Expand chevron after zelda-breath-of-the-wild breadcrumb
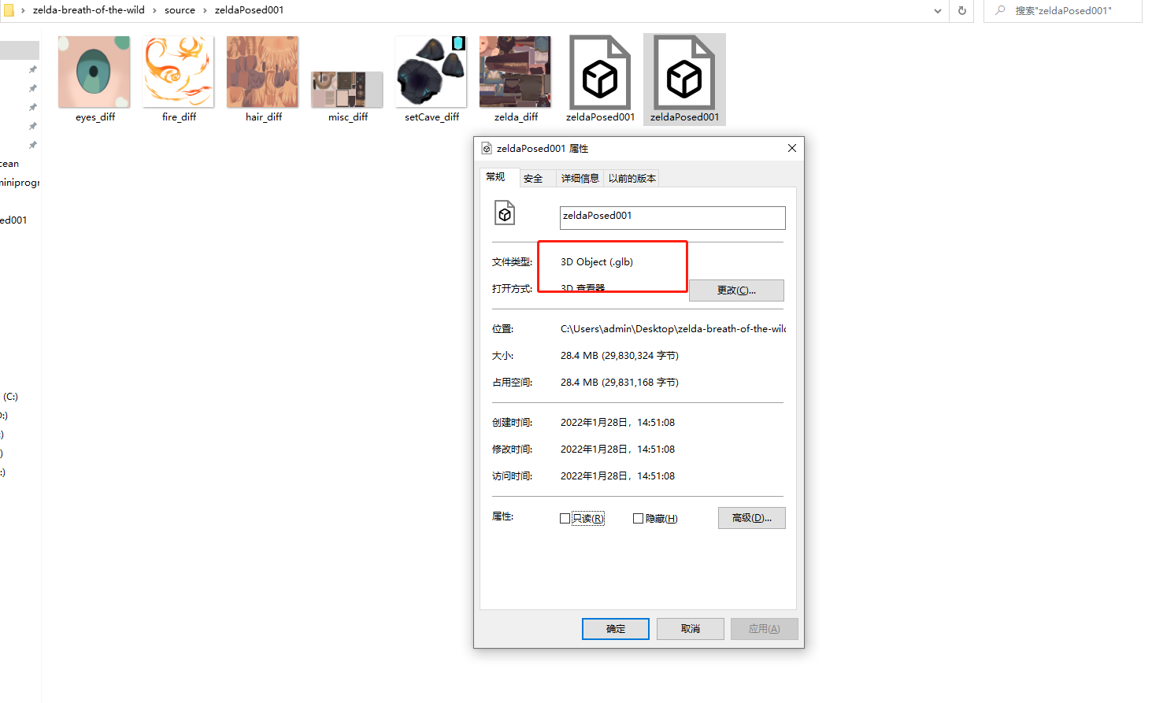This screenshot has width=1152, height=703. [x=154, y=10]
